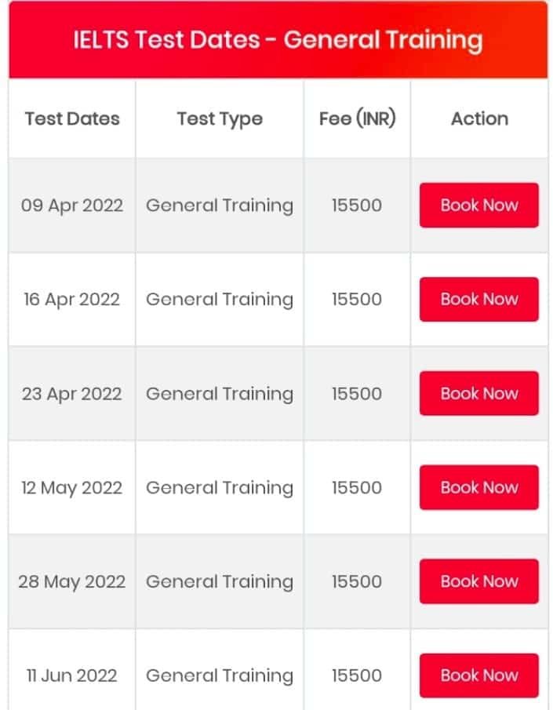Click General Training in the first row

pos(219,205)
